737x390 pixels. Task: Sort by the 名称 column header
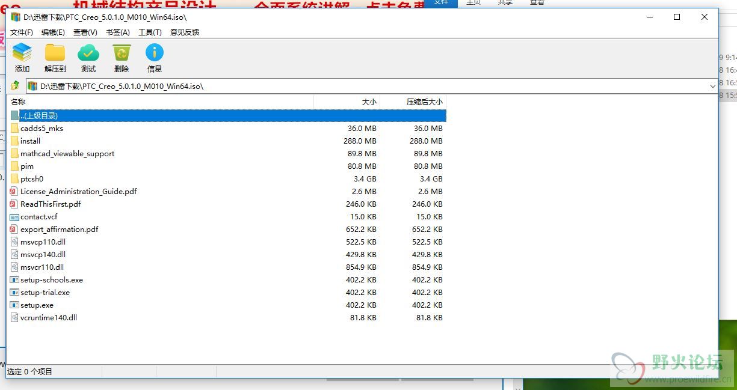161,102
